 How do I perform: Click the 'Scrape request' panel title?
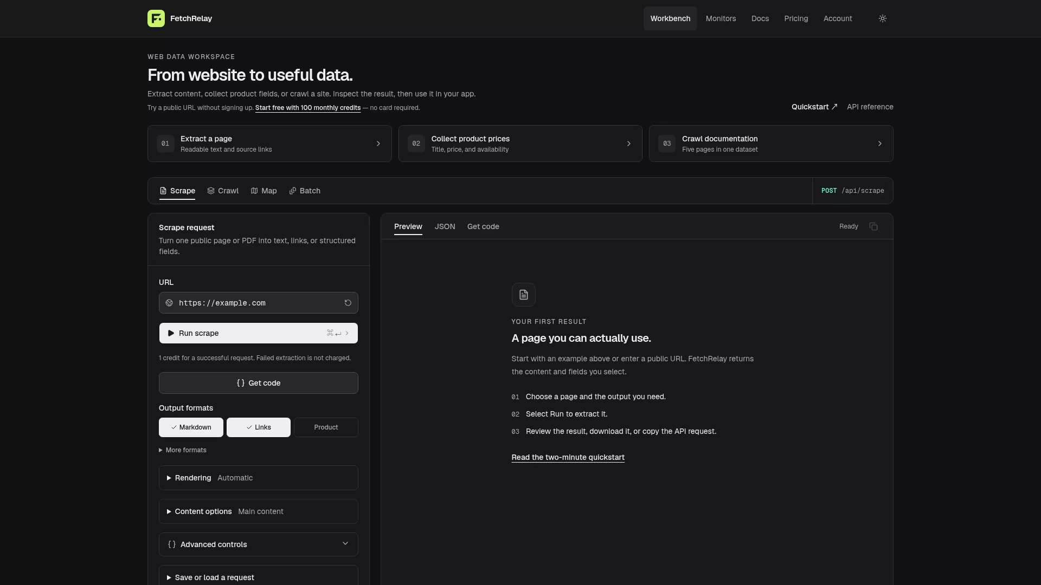pos(187,227)
